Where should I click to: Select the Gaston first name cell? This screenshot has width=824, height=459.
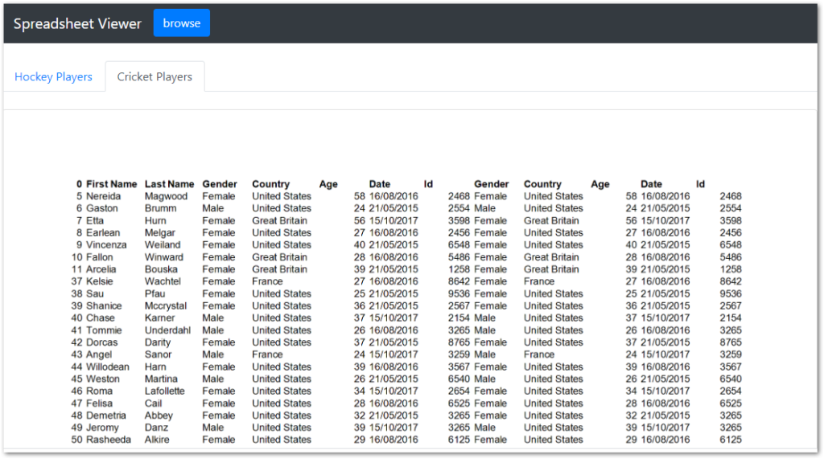pyautogui.click(x=102, y=208)
